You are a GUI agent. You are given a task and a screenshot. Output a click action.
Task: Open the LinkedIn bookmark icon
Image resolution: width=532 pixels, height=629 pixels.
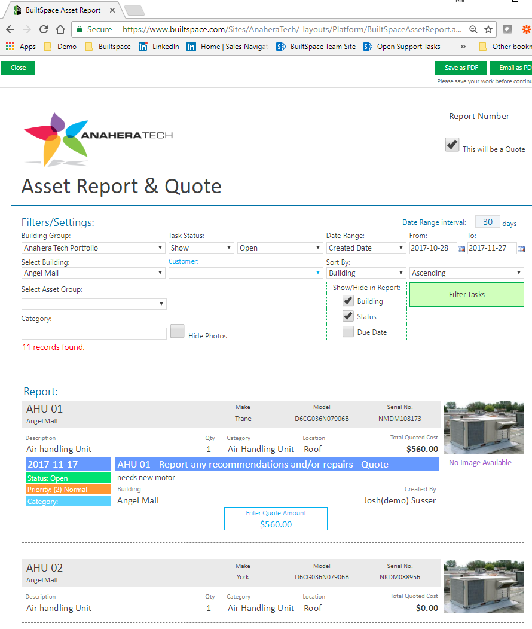pyautogui.click(x=143, y=46)
